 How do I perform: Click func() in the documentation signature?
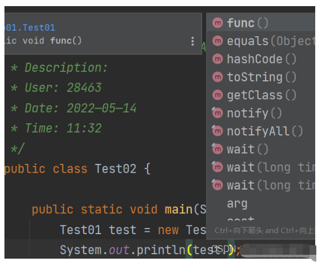[x=66, y=41]
